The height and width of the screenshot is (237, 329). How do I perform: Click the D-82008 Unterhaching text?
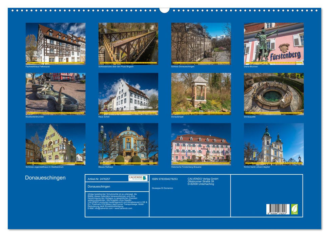point(201,184)
